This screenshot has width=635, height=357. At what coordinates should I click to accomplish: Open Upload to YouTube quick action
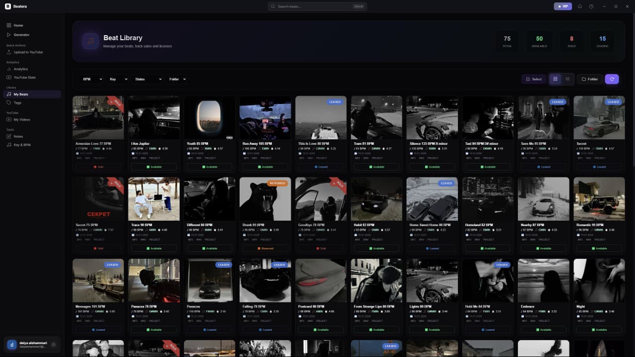pos(28,52)
